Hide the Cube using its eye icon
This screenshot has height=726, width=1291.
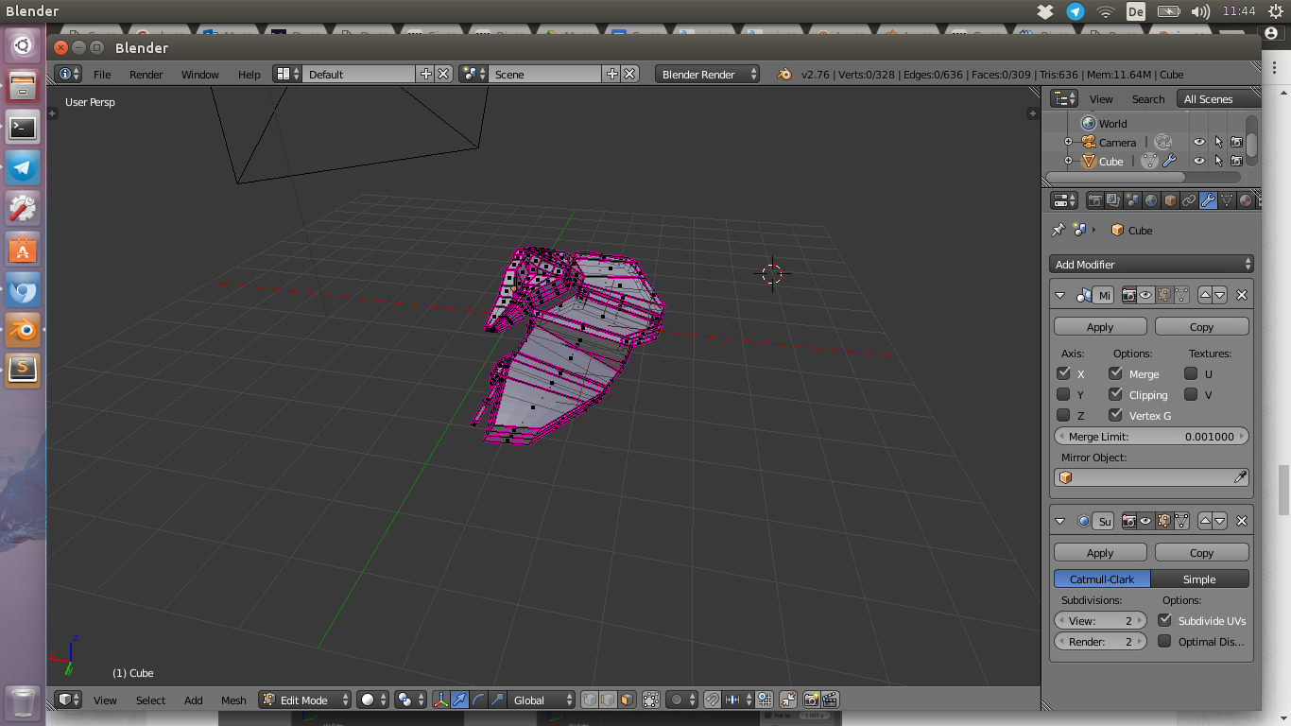1198,162
